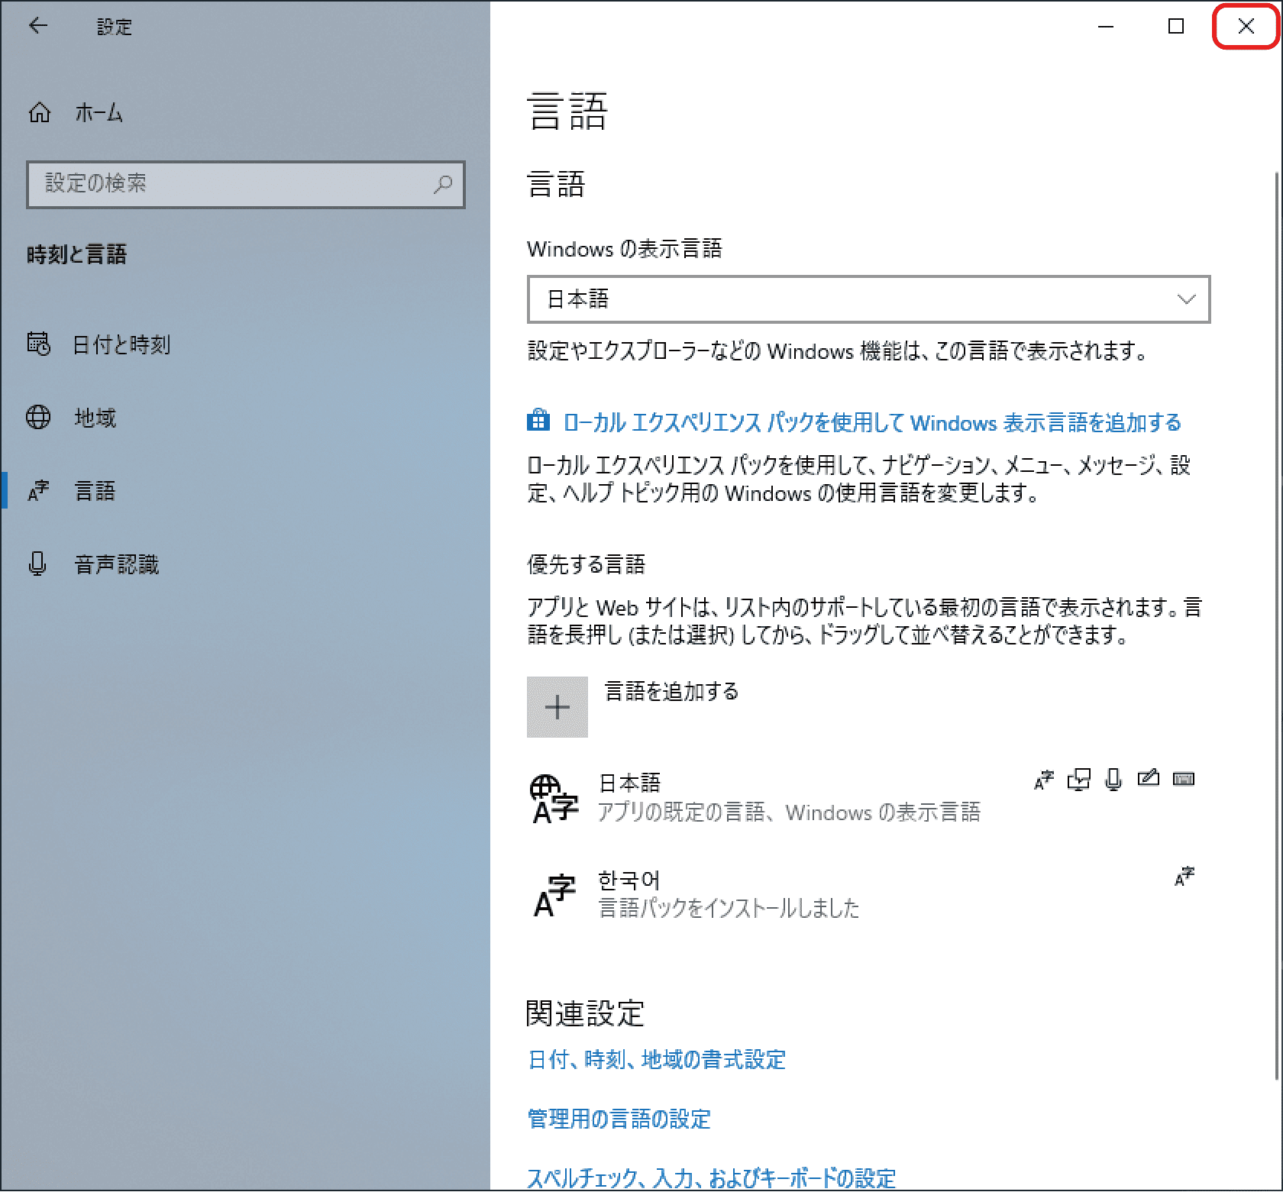Screen dimensions: 1283x1192
Task: Open the ホーム home page
Action: pyautogui.click(x=76, y=113)
